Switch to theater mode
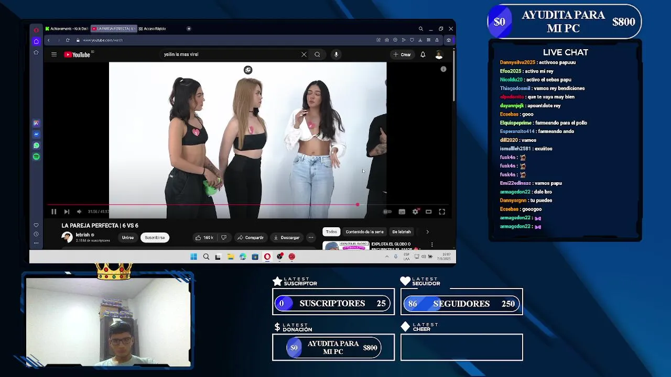This screenshot has height=377, width=671. tap(428, 212)
